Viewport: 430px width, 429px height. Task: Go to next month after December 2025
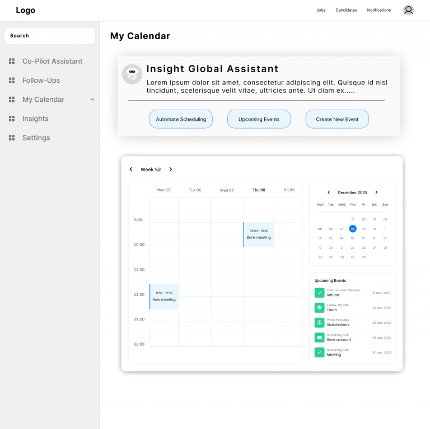[x=376, y=192]
